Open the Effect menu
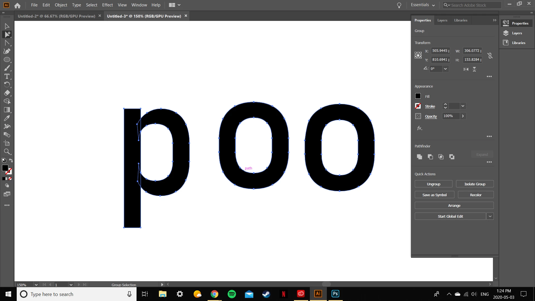The height and width of the screenshot is (301, 535). tap(107, 5)
